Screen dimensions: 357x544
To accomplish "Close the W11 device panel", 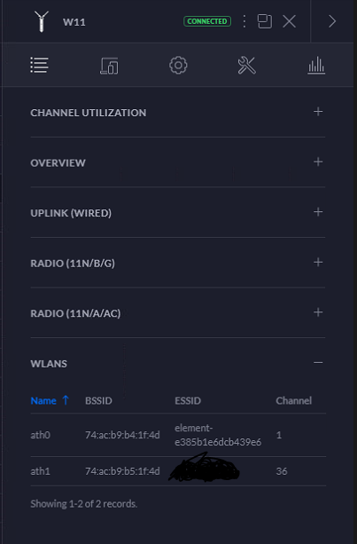I will 289,21.
